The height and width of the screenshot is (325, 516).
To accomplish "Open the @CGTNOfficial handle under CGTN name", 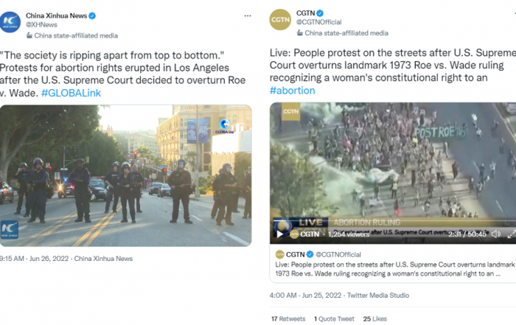I will tap(319, 22).
